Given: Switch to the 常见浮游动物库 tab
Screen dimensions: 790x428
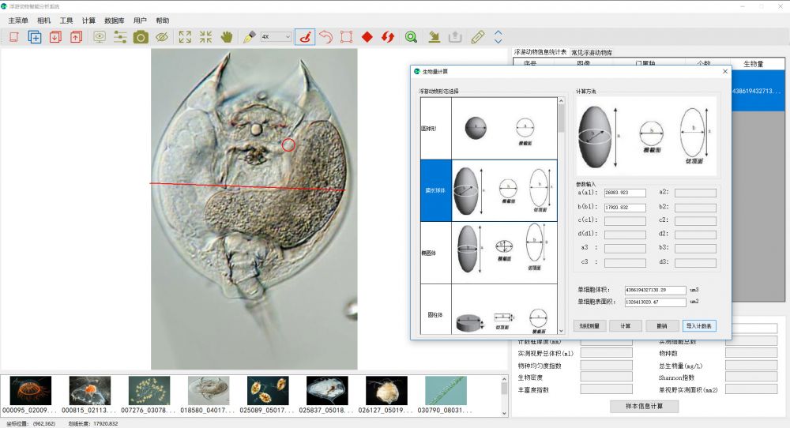Looking at the screenshot, I should click(x=591, y=52).
